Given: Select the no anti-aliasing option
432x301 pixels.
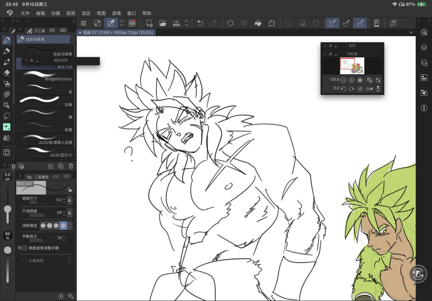Looking at the screenshot, I should [x=43, y=226].
